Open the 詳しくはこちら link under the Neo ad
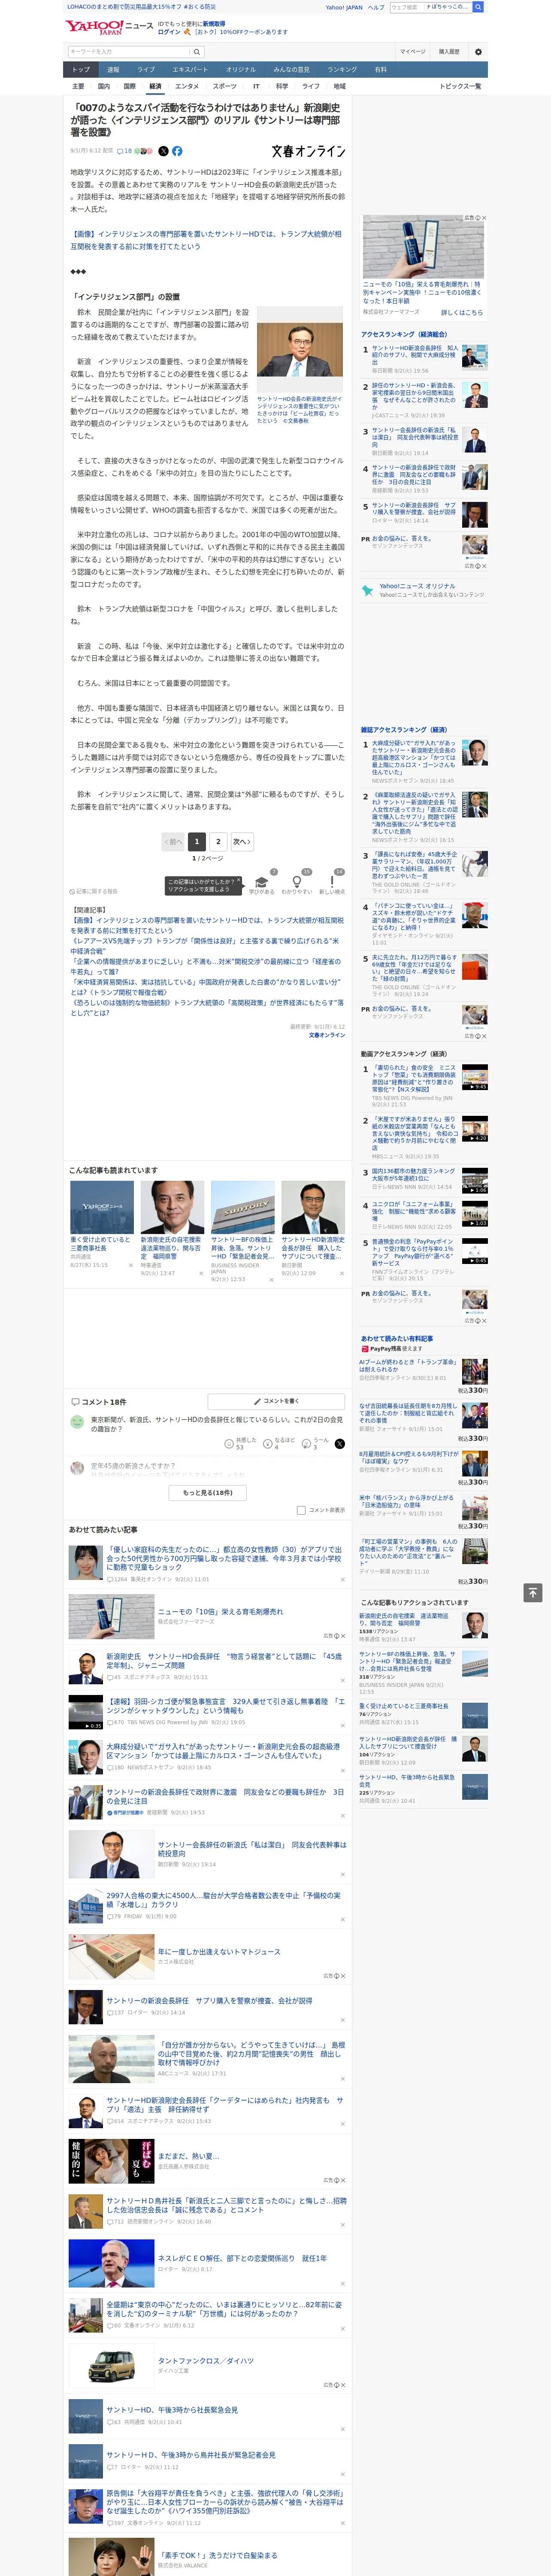551x2576 pixels. click(462, 312)
